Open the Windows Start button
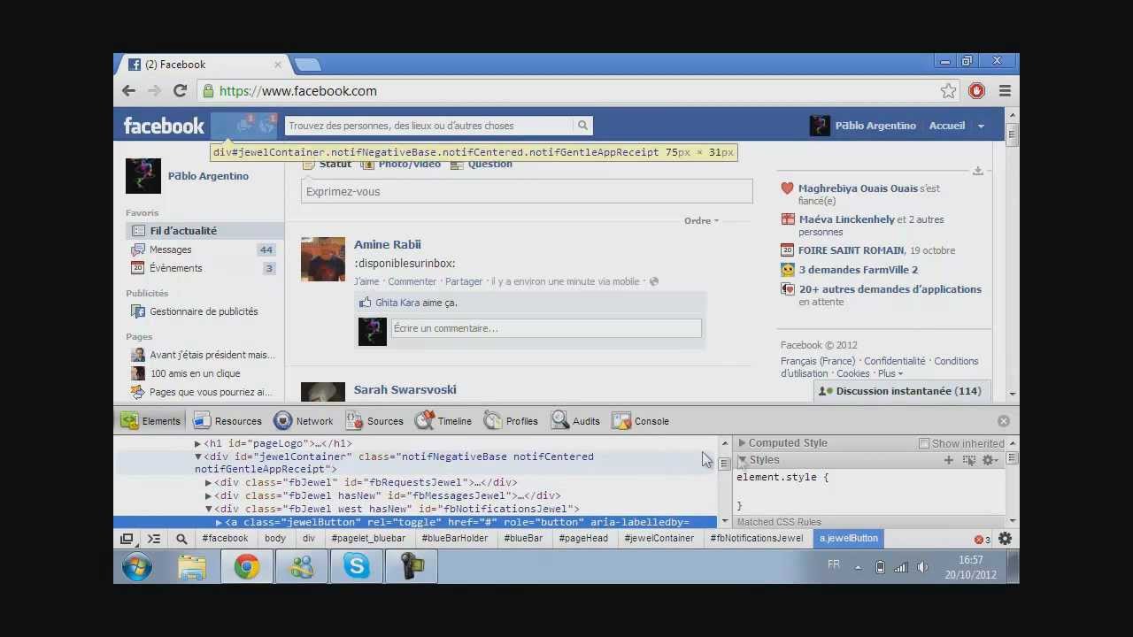 [137, 567]
